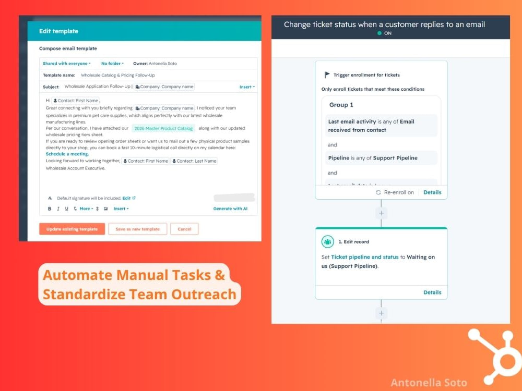Screen dimensions: 522x391
Task: Click Update existing template button
Action: click(72, 229)
